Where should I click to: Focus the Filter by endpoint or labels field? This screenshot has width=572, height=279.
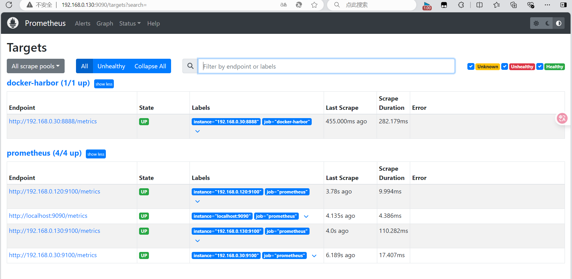click(326, 66)
